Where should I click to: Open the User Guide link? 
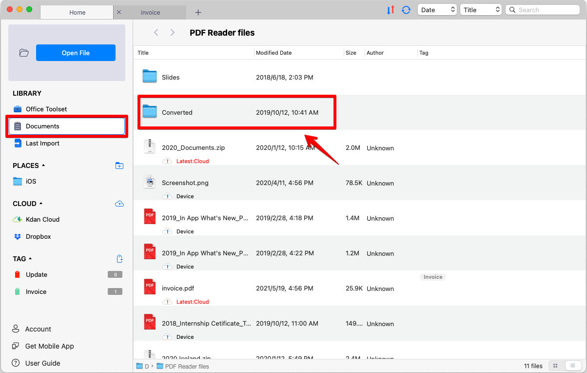(x=43, y=363)
